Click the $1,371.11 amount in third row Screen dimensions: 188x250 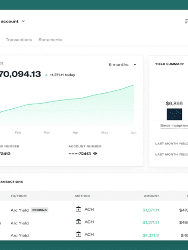[x=151, y=236]
